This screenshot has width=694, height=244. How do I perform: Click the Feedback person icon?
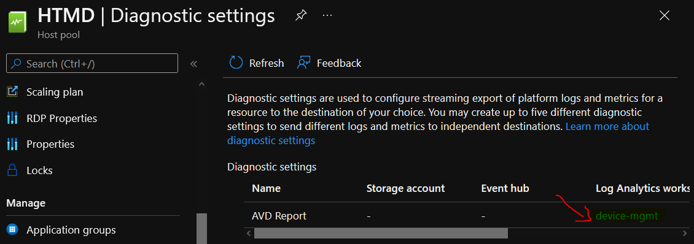point(303,63)
